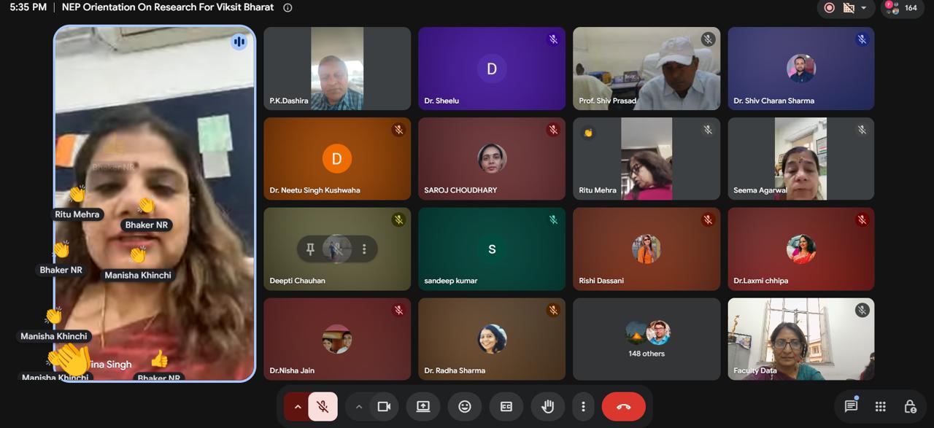Unmute your microphone
Image resolution: width=934 pixels, height=428 pixels.
[x=323, y=407]
